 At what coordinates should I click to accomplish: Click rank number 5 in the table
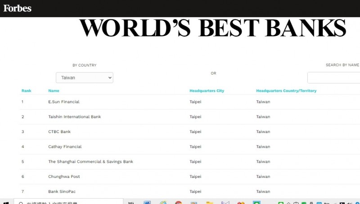(x=23, y=162)
